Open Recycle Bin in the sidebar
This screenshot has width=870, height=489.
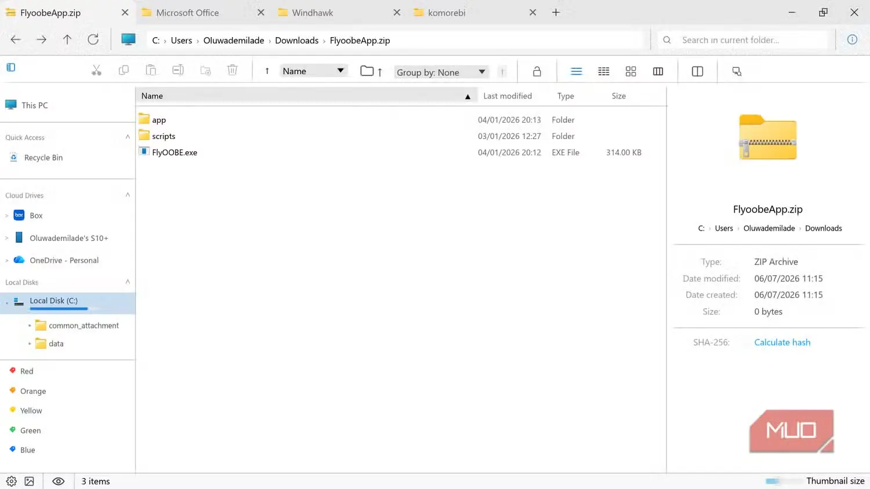coord(43,158)
